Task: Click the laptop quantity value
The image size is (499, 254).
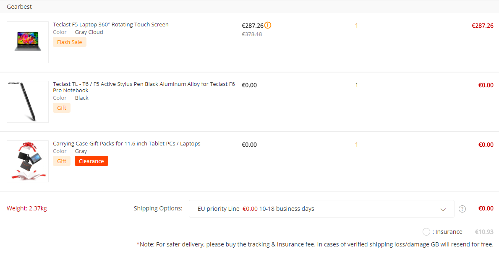Action: [x=356, y=26]
